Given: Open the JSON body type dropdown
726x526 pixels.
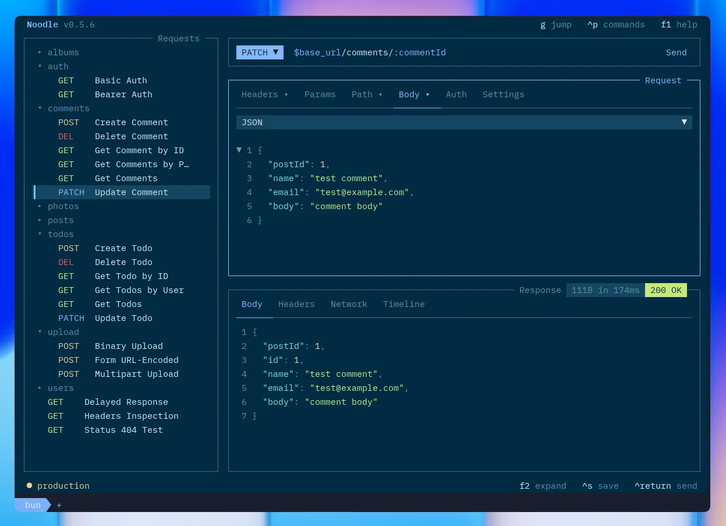Looking at the screenshot, I should pos(464,122).
